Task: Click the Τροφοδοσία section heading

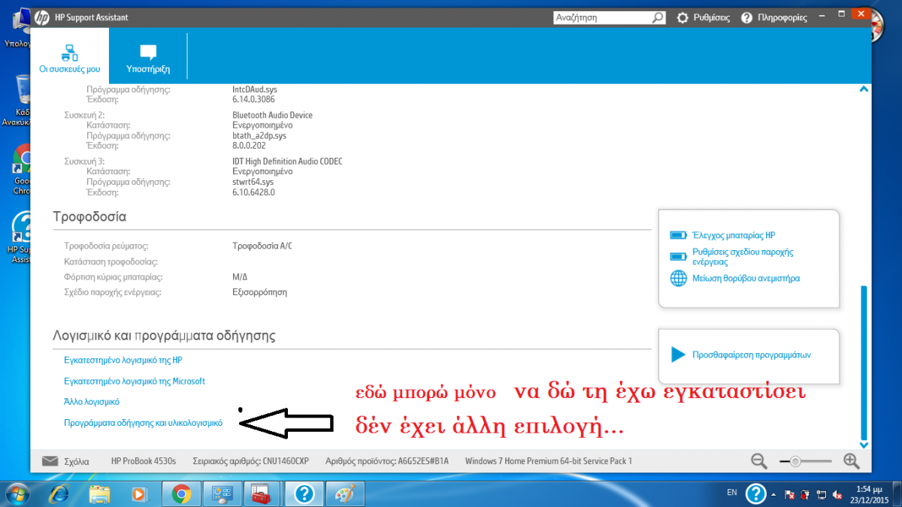Action: tap(89, 217)
